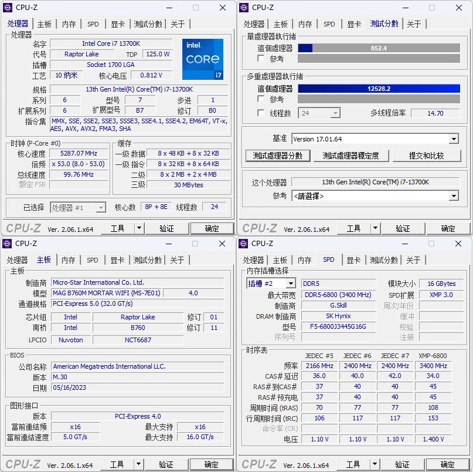Click LPCIO chip NCT6687 field
The image size is (473, 472).
(138, 340)
